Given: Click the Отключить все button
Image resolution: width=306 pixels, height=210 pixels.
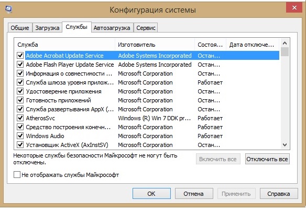Looking at the screenshot, I should point(267,159).
